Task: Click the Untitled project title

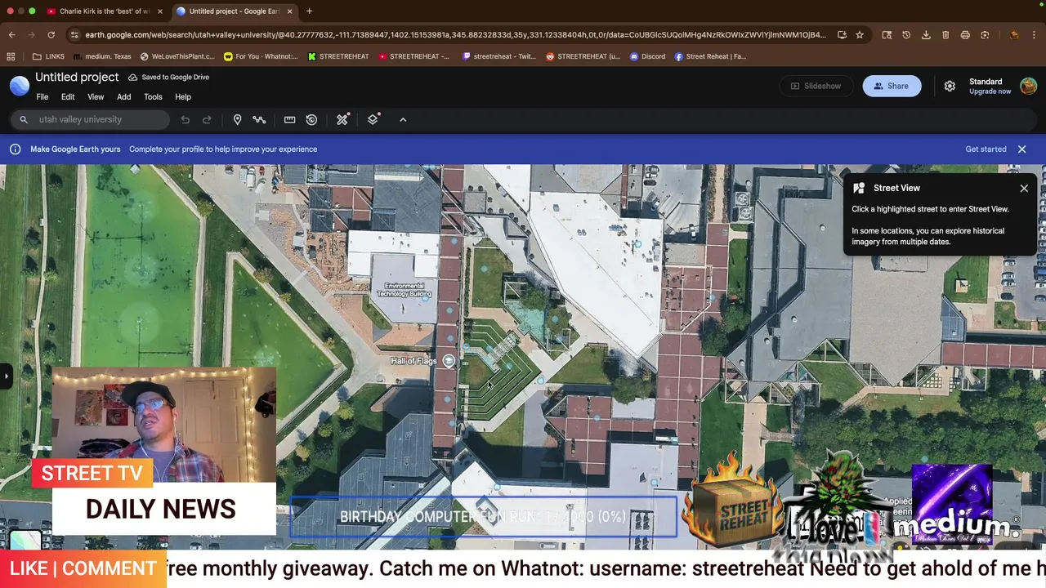Action: tap(77, 77)
